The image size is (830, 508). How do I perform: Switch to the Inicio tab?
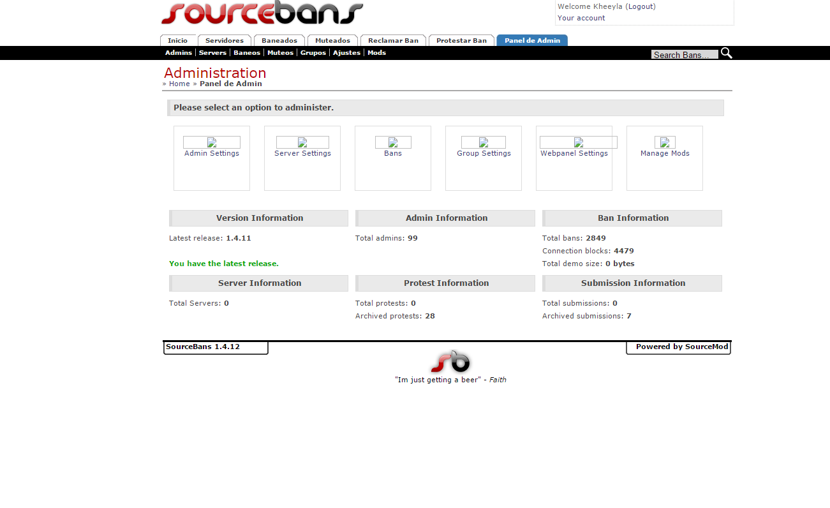(x=178, y=40)
